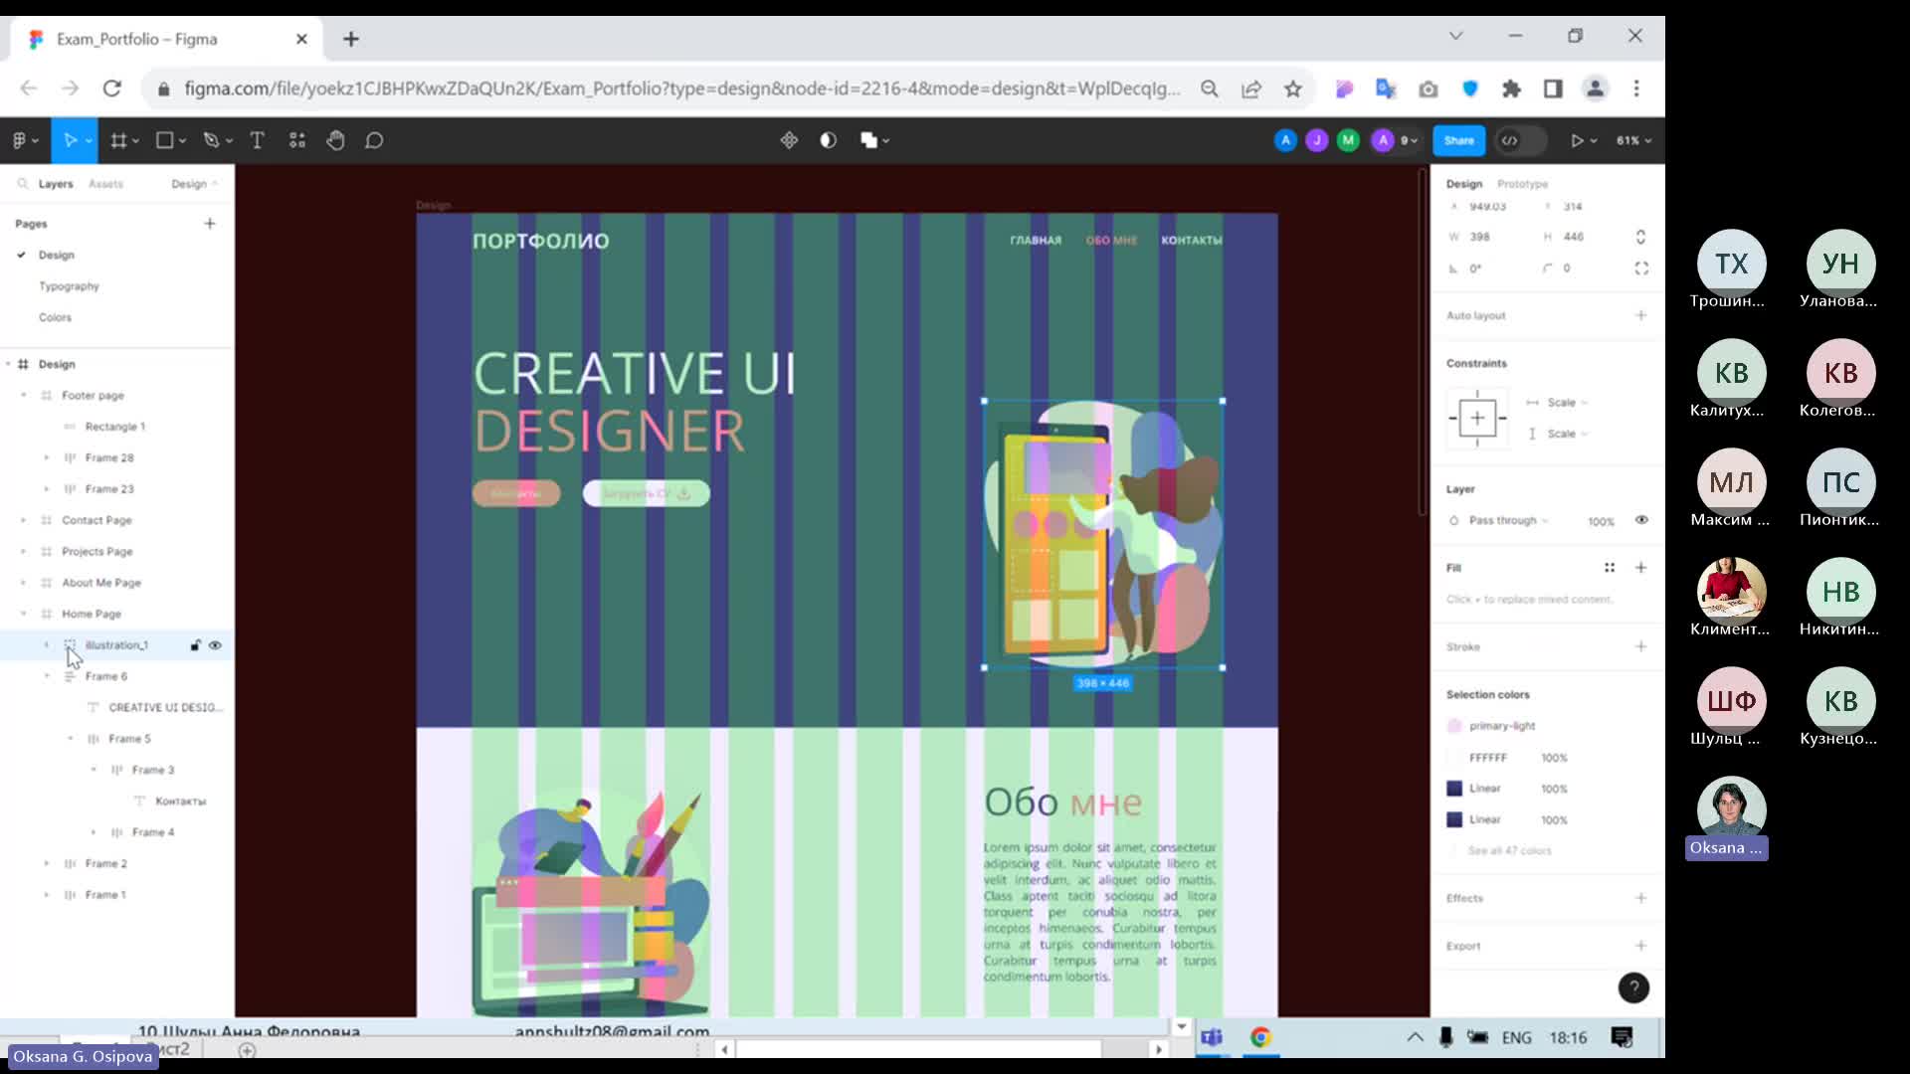Image resolution: width=1910 pixels, height=1074 pixels.
Task: Open the Design page dropdown in left panel
Action: click(194, 184)
